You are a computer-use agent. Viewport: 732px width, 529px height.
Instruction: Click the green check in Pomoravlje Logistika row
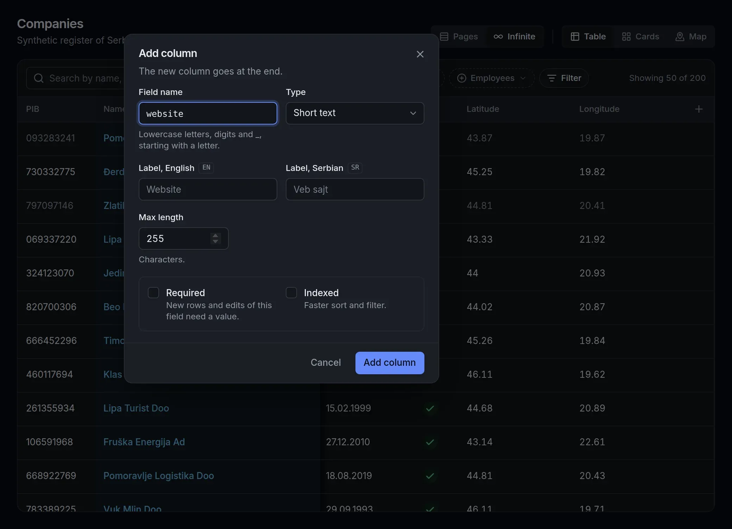[x=430, y=476]
